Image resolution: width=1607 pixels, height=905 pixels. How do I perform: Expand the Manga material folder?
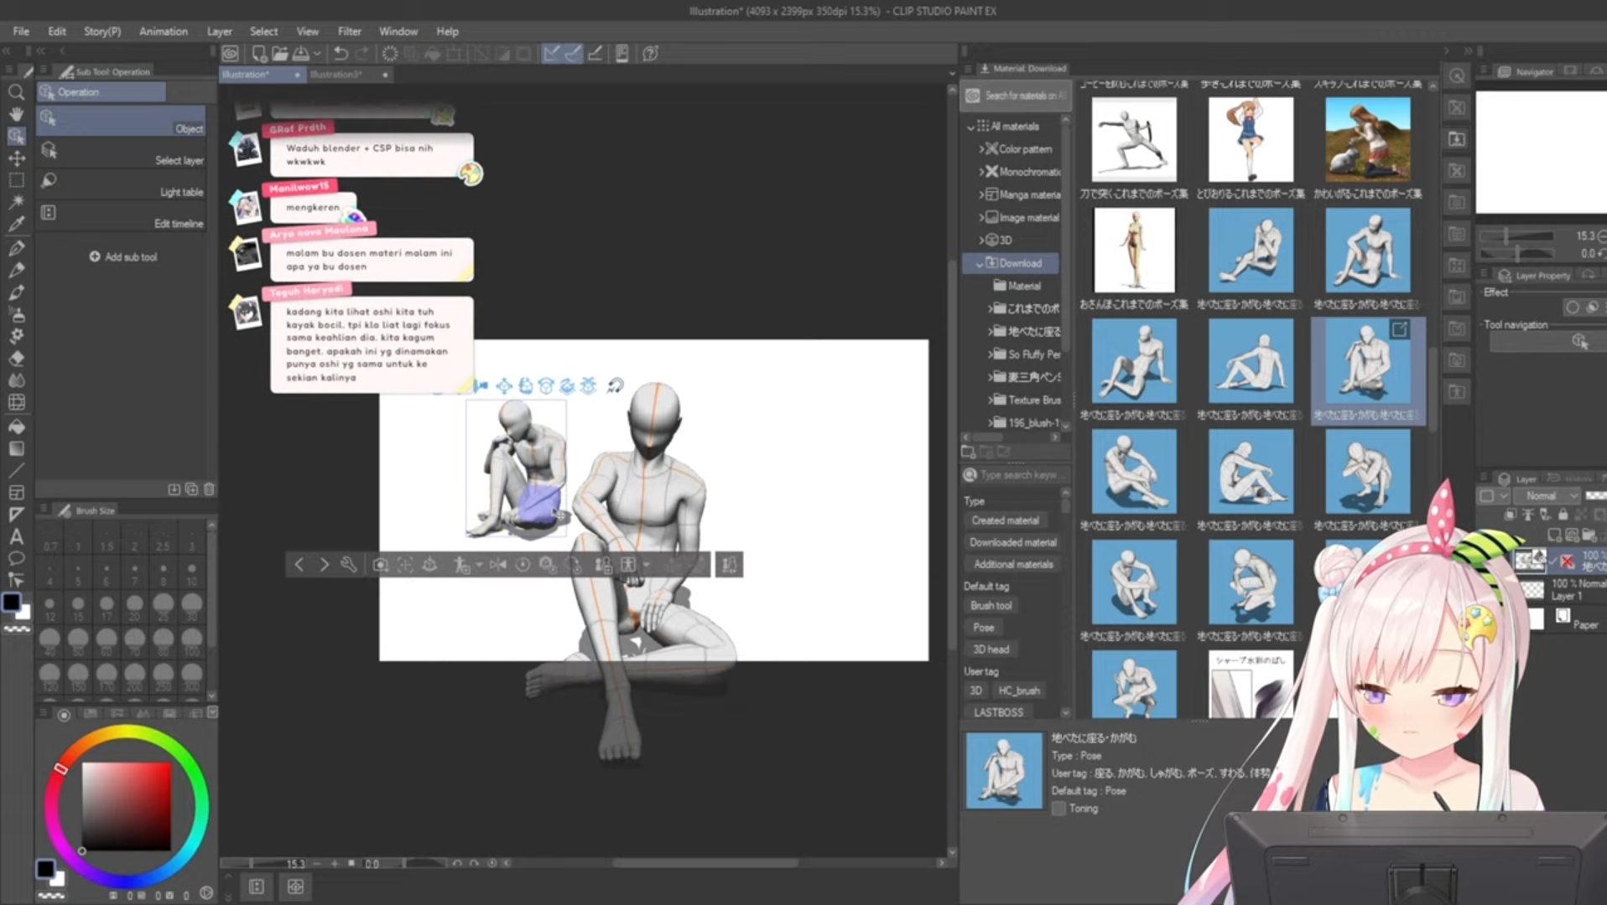(981, 194)
